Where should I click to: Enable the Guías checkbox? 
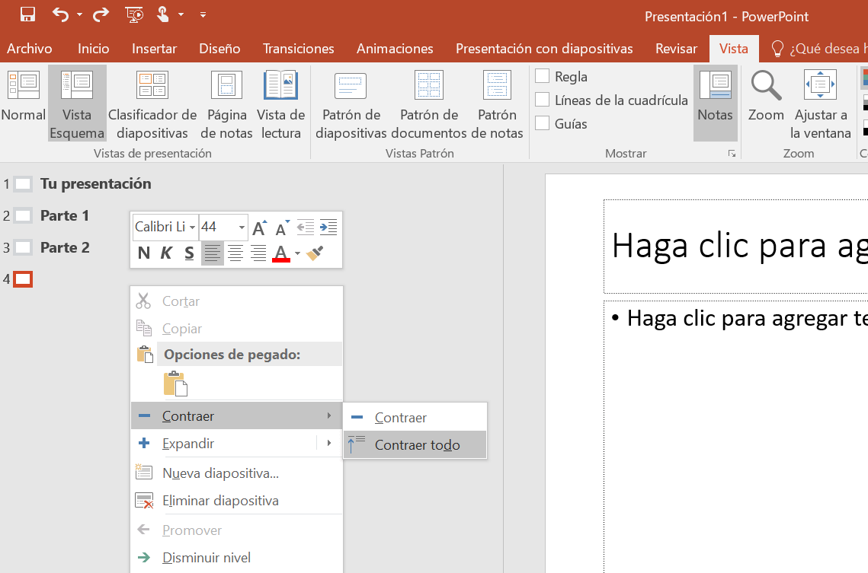click(543, 124)
